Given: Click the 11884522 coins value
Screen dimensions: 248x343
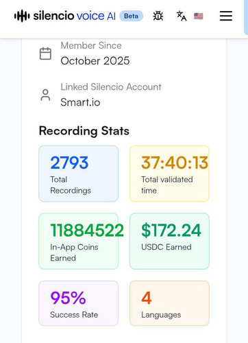Looking at the screenshot, I should (87, 230).
